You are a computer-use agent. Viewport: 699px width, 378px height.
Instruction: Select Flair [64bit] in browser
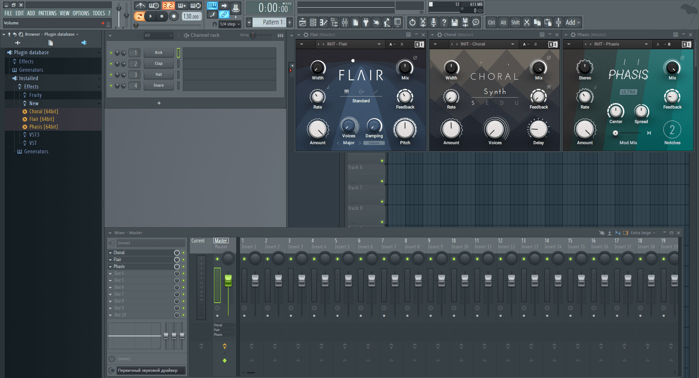point(42,119)
